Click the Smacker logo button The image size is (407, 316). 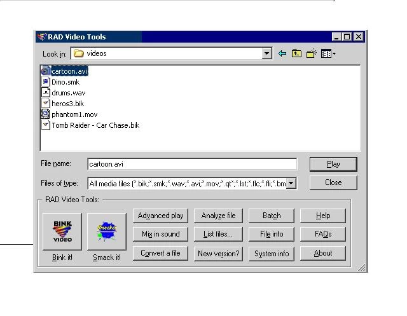pos(107,231)
